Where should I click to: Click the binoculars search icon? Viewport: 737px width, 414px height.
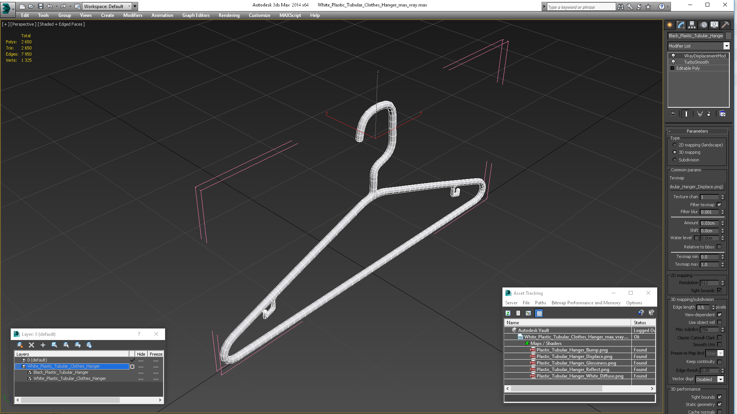click(x=621, y=7)
